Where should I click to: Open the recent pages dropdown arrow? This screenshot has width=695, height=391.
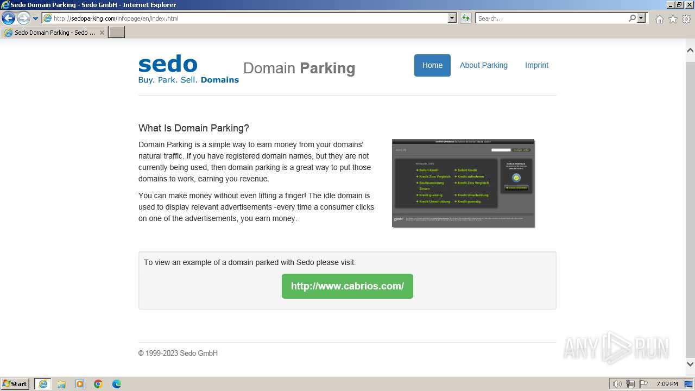click(35, 18)
